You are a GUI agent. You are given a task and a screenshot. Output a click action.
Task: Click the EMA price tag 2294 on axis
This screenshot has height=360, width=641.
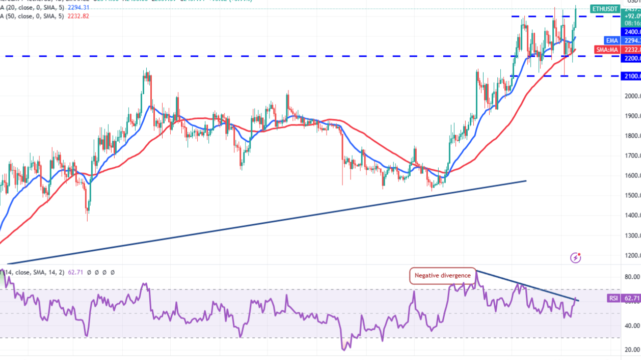[x=631, y=40]
